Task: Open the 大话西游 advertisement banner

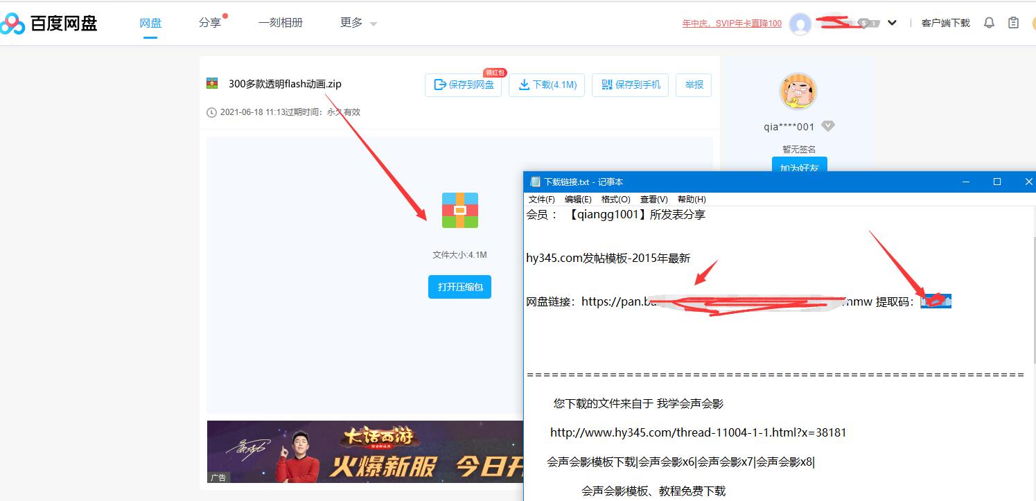Action: point(365,452)
